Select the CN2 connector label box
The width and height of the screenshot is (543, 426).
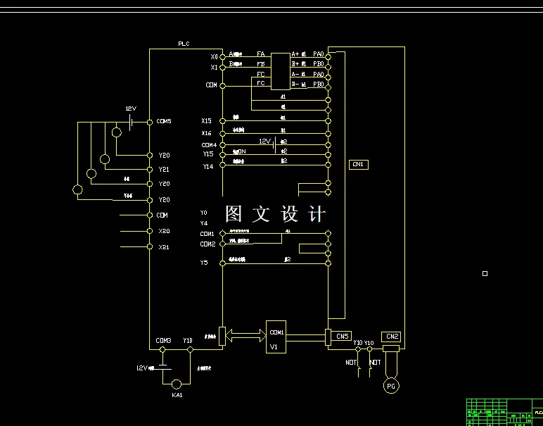[392, 337]
